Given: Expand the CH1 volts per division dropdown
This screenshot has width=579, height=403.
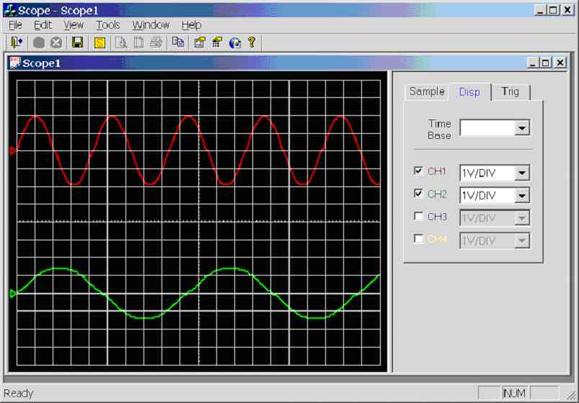Looking at the screenshot, I should click(x=522, y=173).
